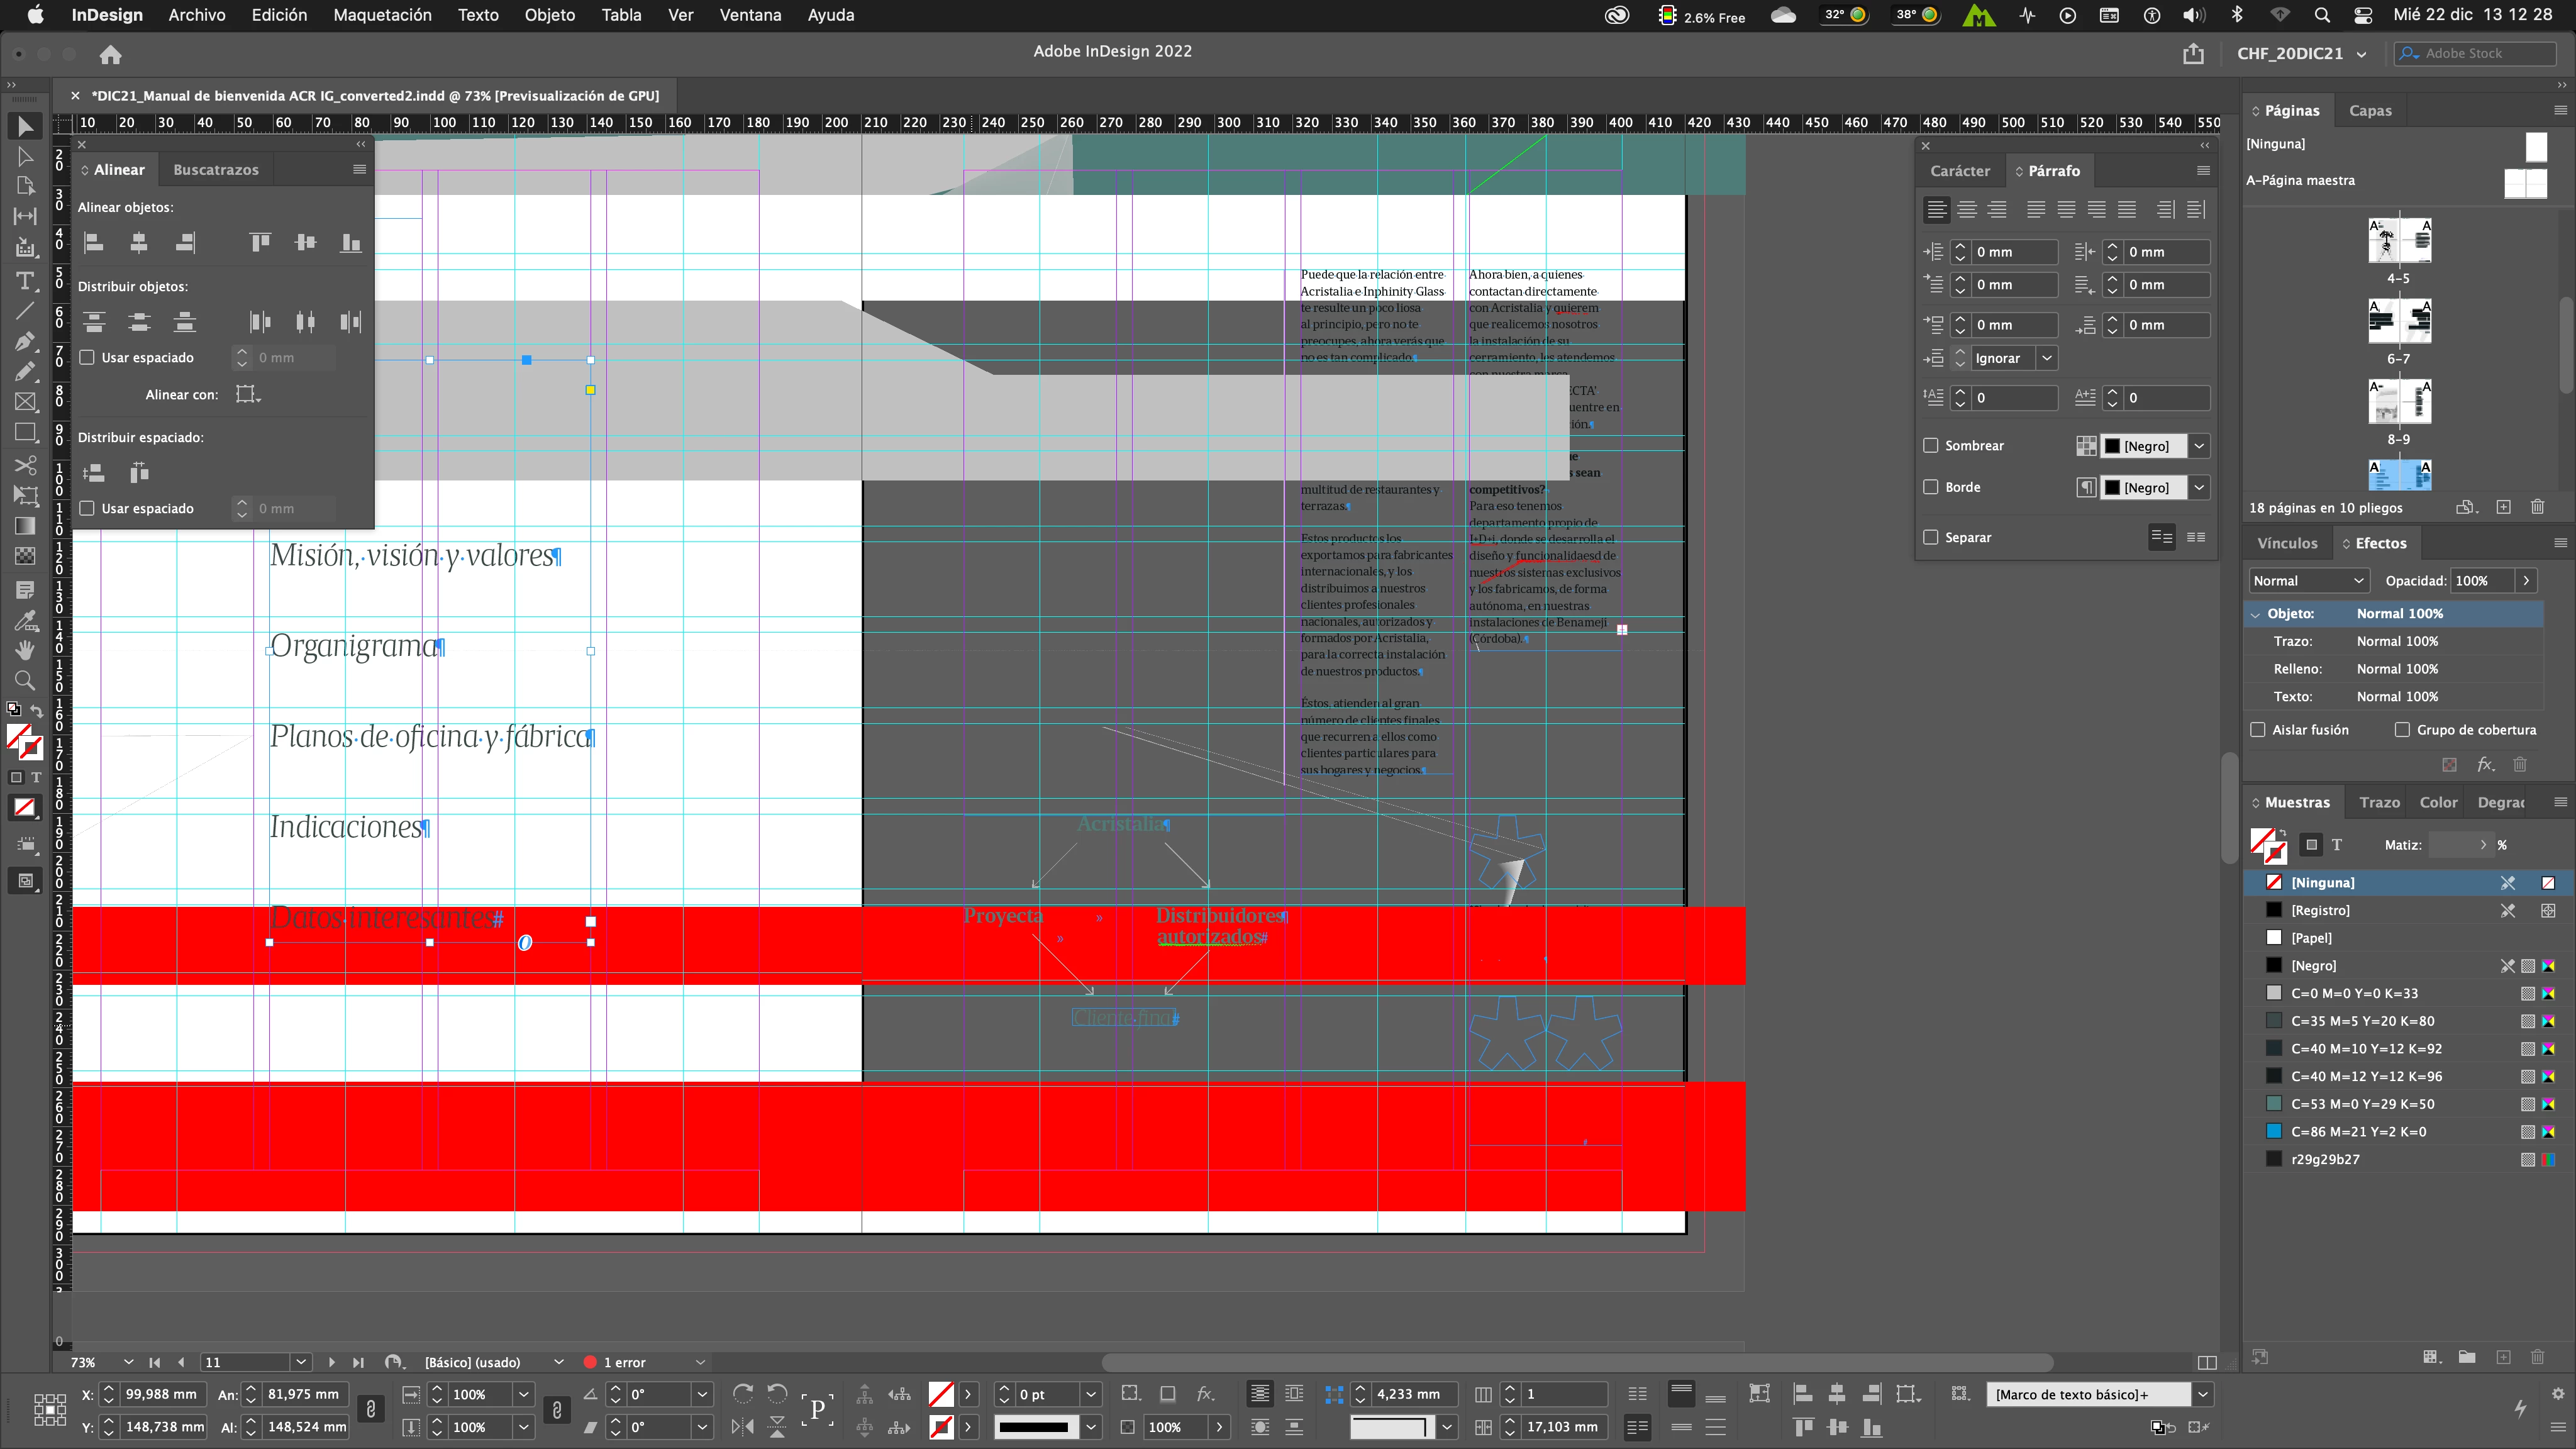The height and width of the screenshot is (1449, 2576).
Task: Open the CHF_20DIC21 workspace dropdown
Action: [x=2301, y=54]
